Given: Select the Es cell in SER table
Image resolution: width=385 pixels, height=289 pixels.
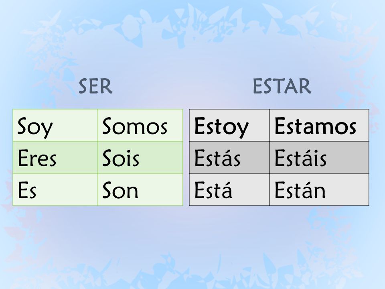Looking at the screenshot, I should [x=55, y=189].
